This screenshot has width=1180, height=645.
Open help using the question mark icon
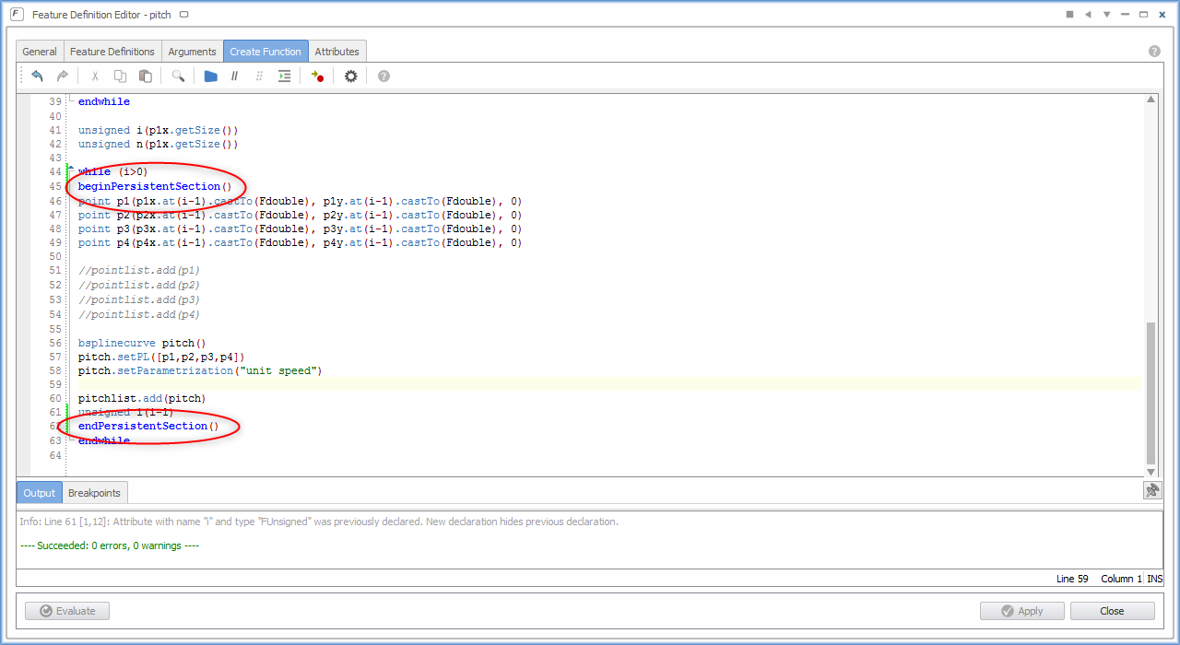tap(383, 76)
